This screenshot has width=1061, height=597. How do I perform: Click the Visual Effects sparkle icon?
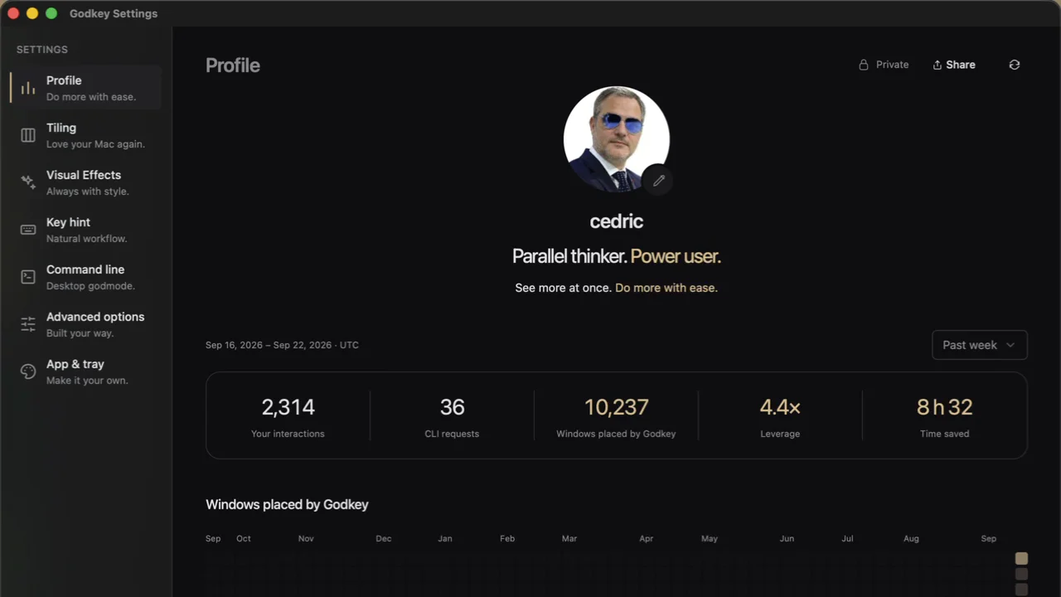point(28,182)
